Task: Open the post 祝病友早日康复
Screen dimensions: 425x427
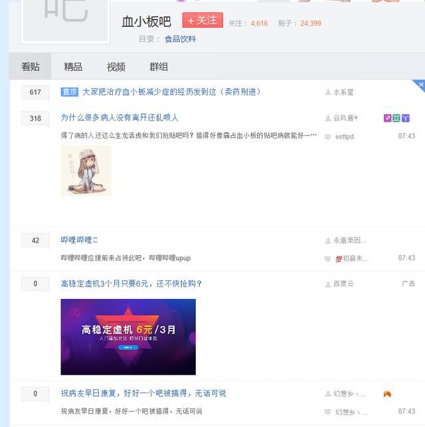Action: (143, 393)
